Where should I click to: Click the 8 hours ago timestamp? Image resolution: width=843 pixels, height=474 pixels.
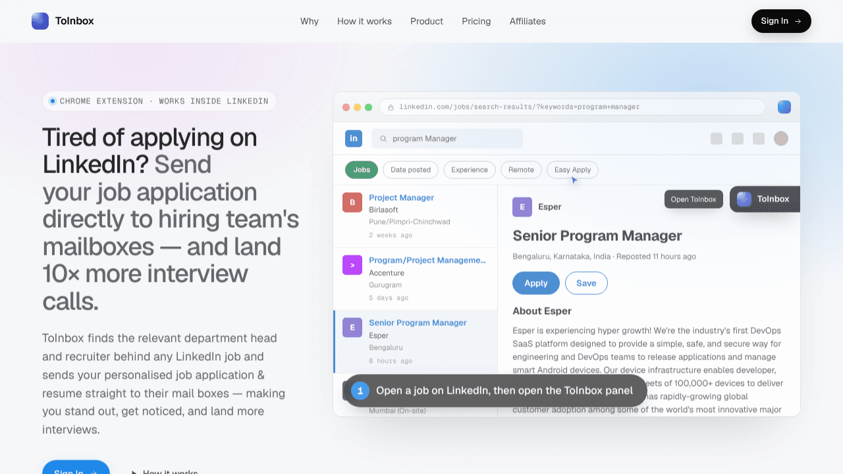[391, 361]
